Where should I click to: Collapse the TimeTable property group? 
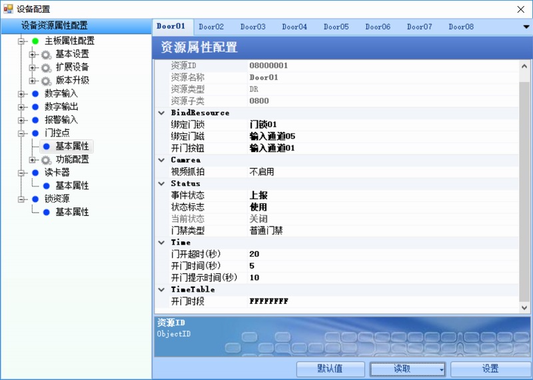click(161, 290)
